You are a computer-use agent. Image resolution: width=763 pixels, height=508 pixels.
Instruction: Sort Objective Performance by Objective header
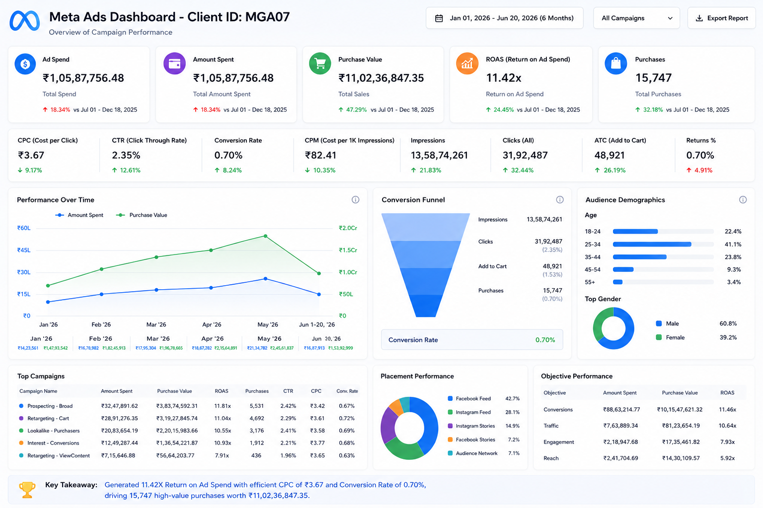tap(555, 393)
